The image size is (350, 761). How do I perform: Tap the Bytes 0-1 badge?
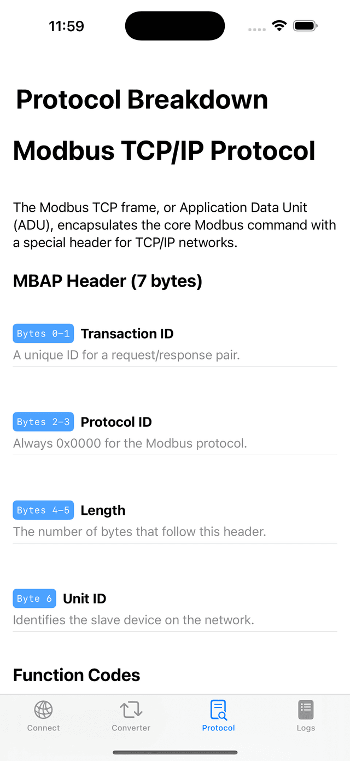pos(43,333)
